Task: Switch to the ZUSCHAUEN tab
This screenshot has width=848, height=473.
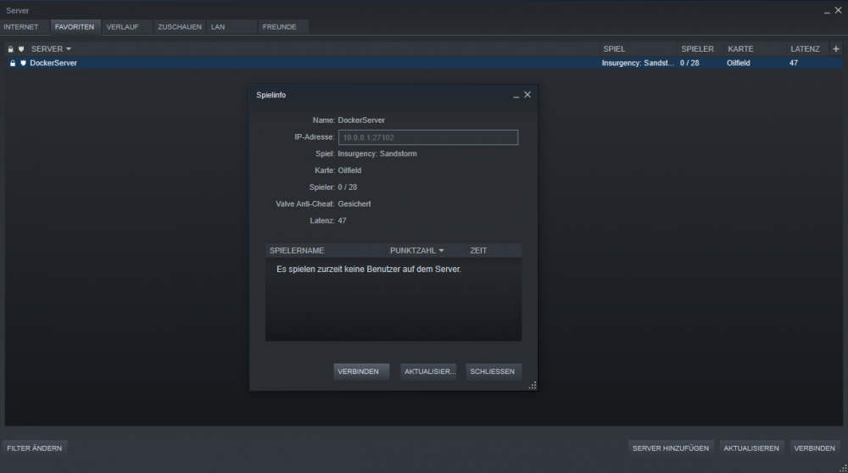Action: (x=180, y=27)
